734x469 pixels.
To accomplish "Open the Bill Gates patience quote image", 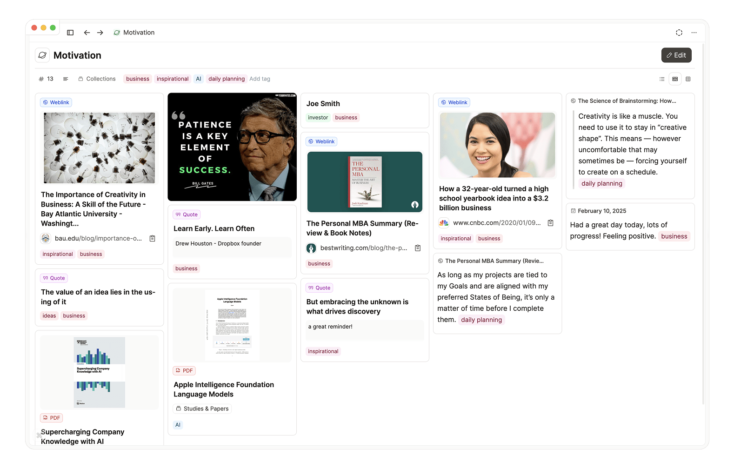I will (x=232, y=147).
